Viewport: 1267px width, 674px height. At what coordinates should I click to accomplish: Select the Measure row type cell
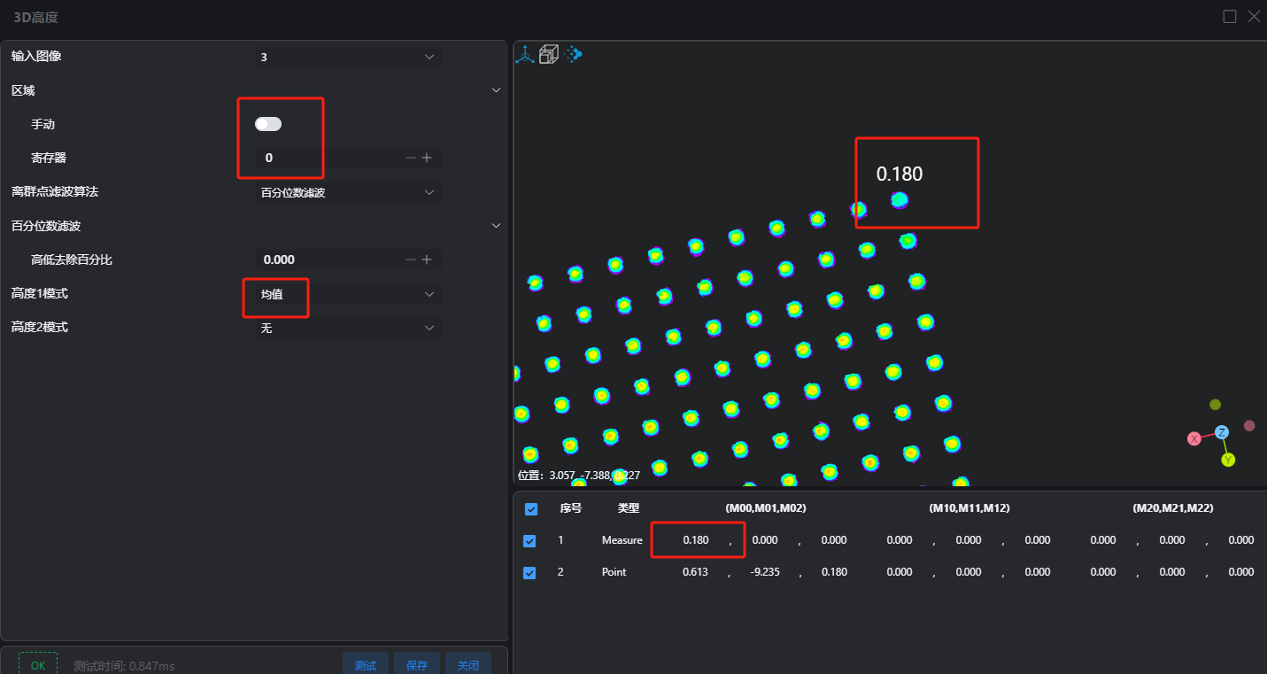[x=622, y=540]
